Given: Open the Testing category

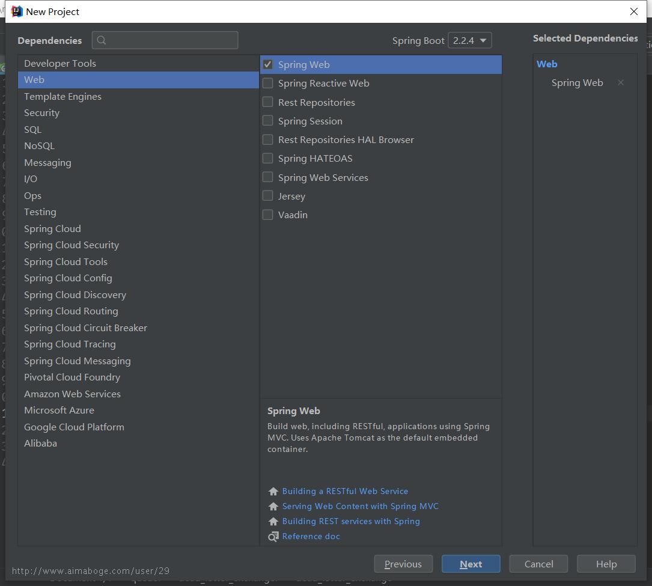Looking at the screenshot, I should pyautogui.click(x=138, y=212).
